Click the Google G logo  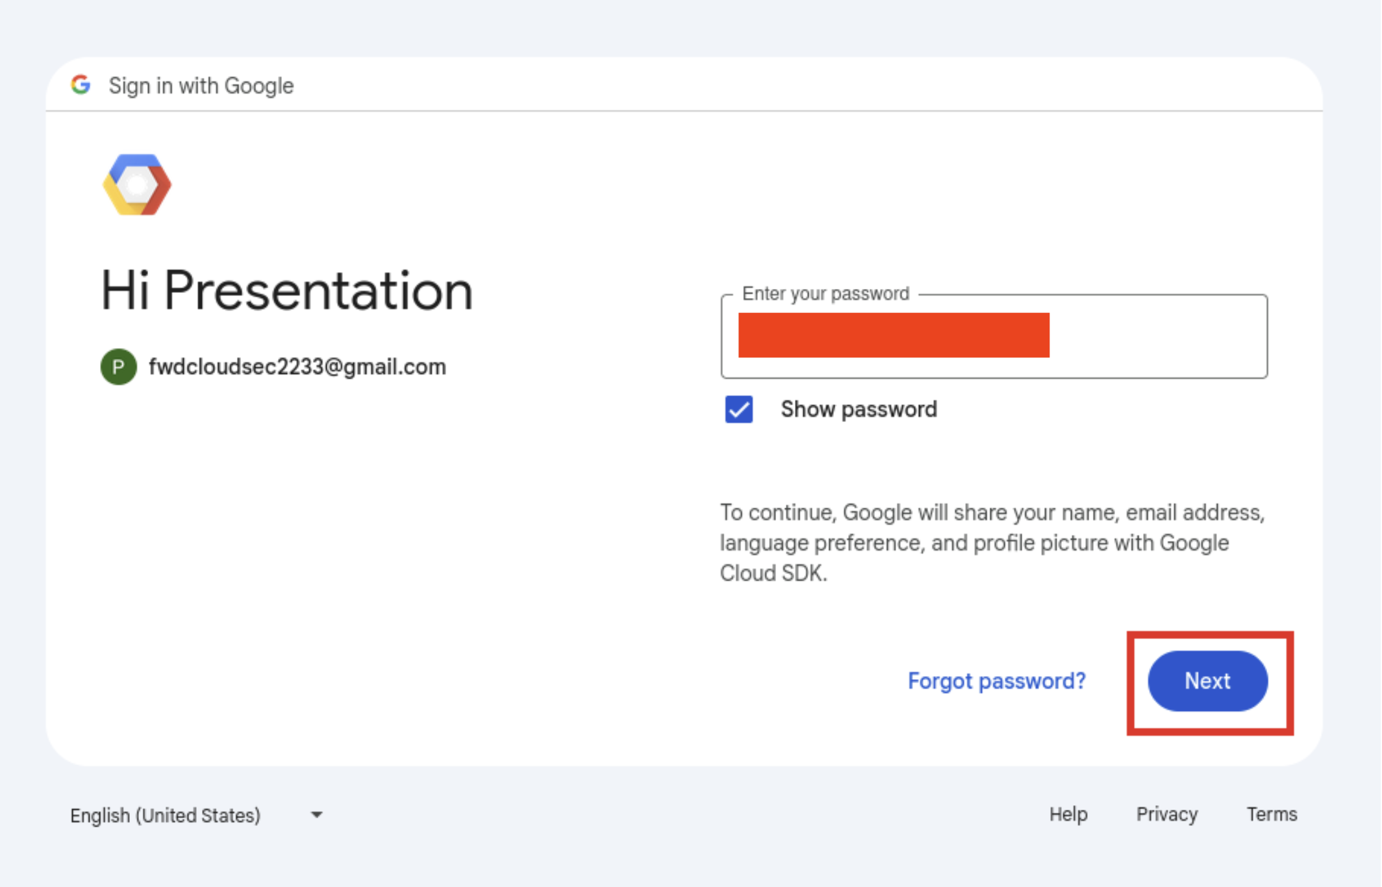point(81,84)
